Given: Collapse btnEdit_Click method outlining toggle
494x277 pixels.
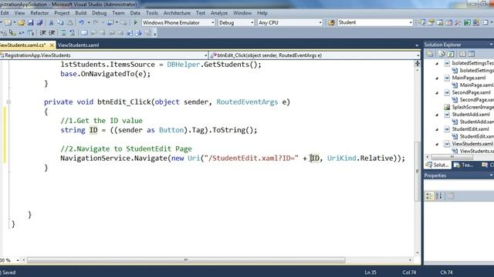Looking at the screenshot, I should (x=8, y=102).
